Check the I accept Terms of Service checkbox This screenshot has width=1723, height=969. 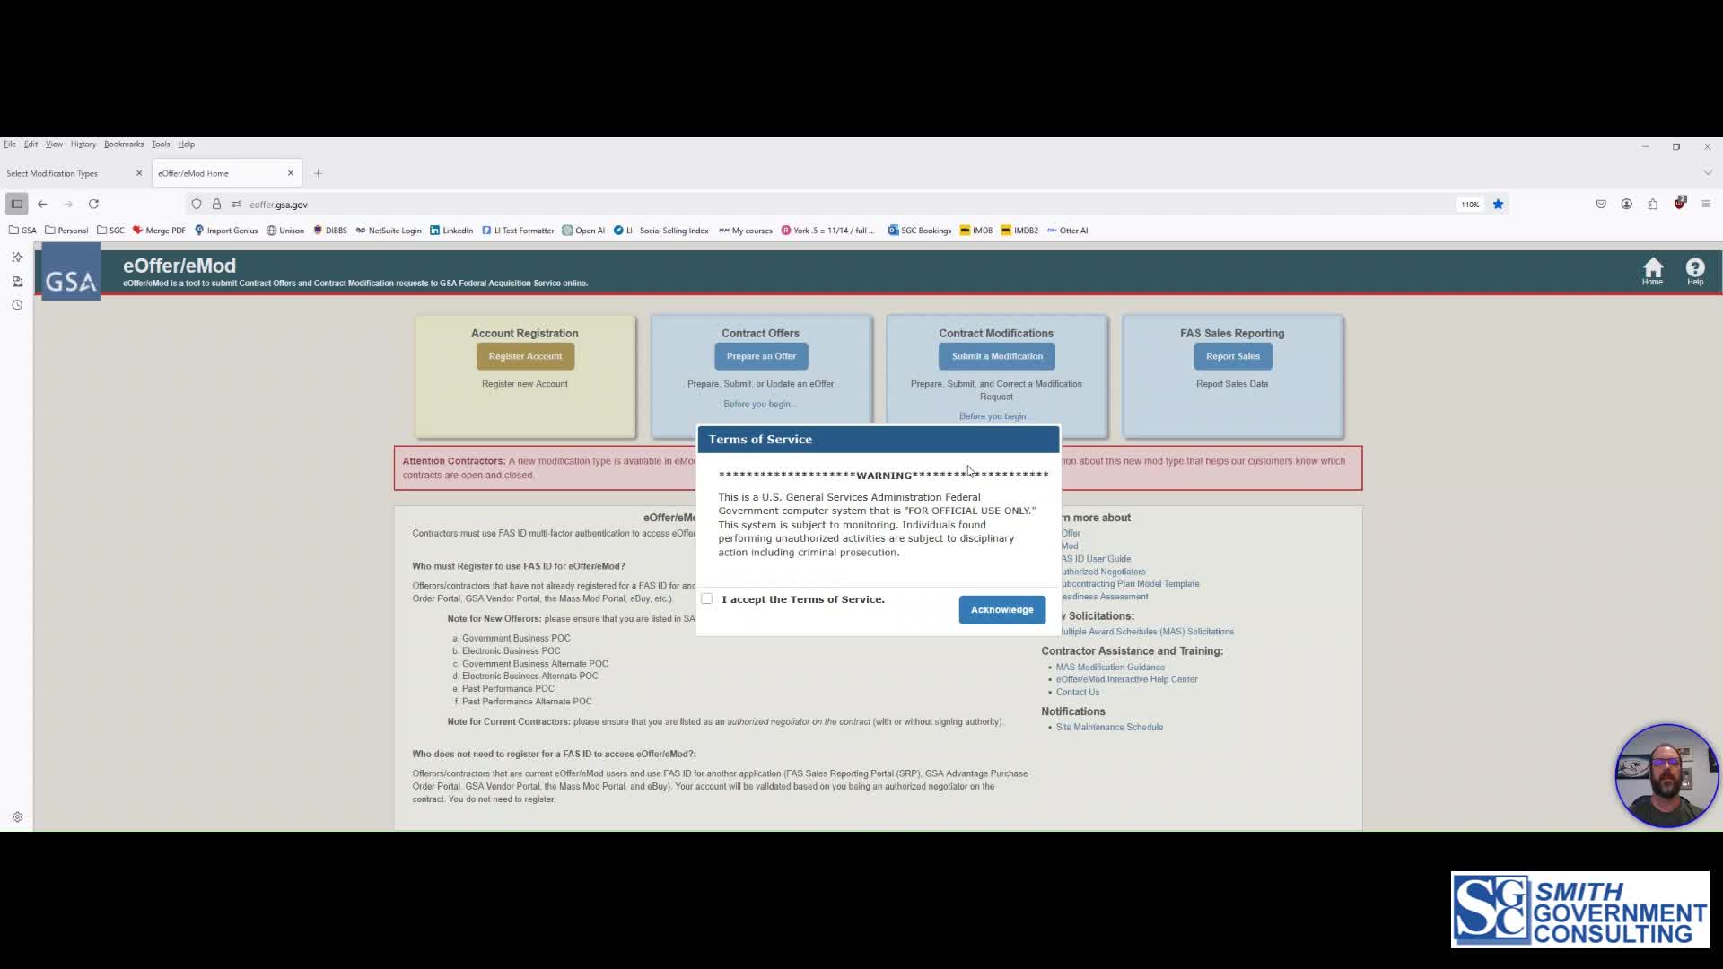pos(707,598)
